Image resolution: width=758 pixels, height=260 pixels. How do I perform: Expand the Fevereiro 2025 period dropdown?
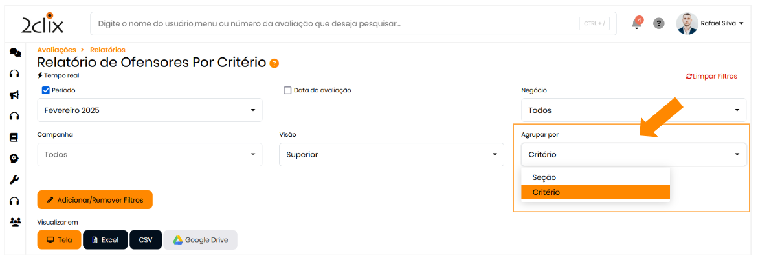150,110
